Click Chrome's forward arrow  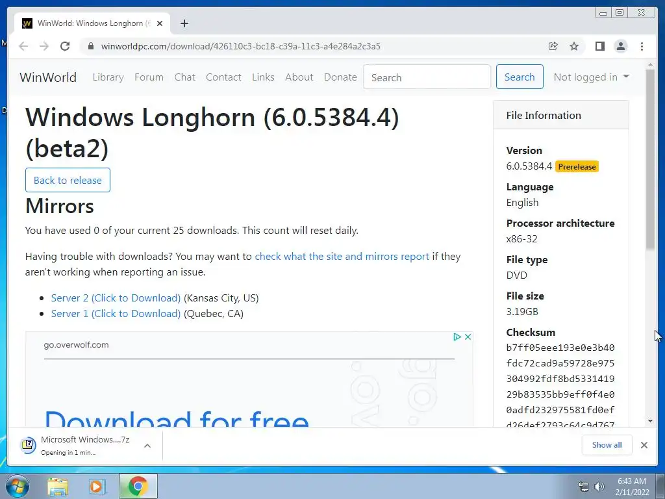[44, 46]
